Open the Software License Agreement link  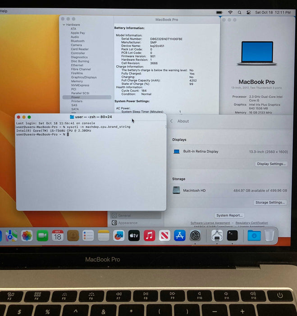pos(210,223)
